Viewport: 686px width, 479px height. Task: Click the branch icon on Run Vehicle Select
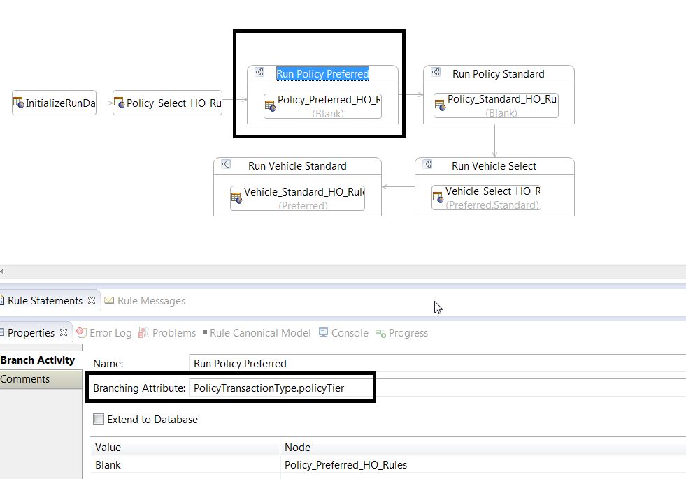click(427, 164)
